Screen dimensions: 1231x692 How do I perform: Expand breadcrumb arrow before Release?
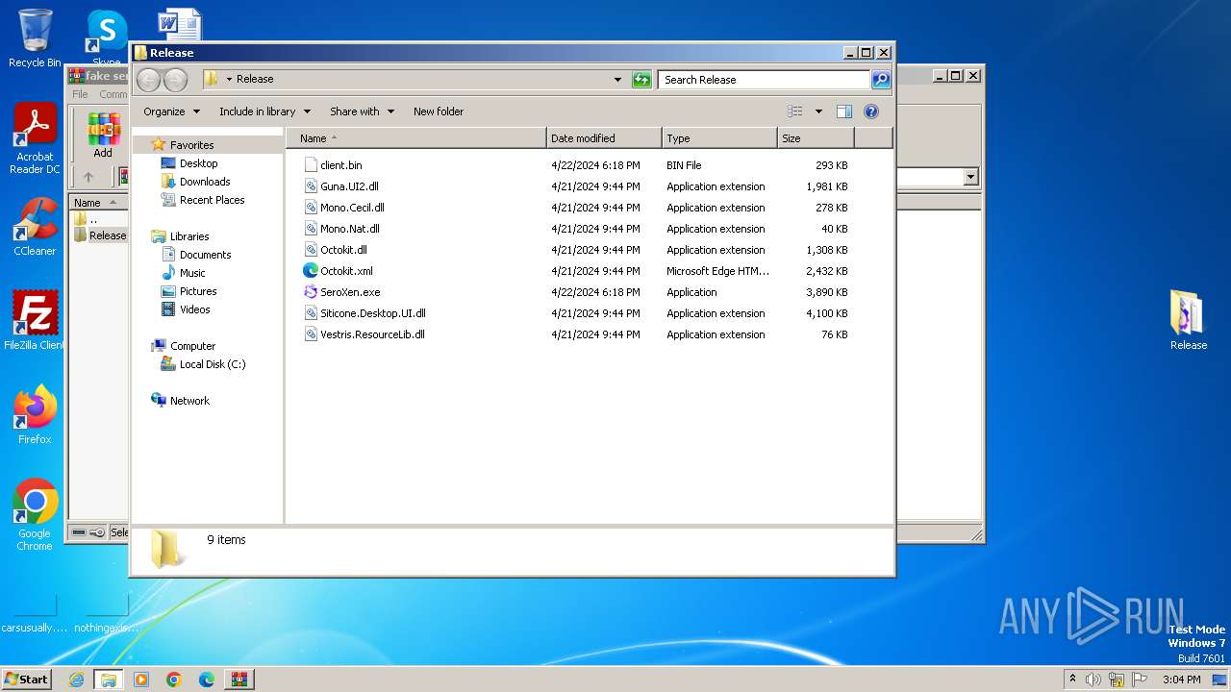pyautogui.click(x=230, y=80)
